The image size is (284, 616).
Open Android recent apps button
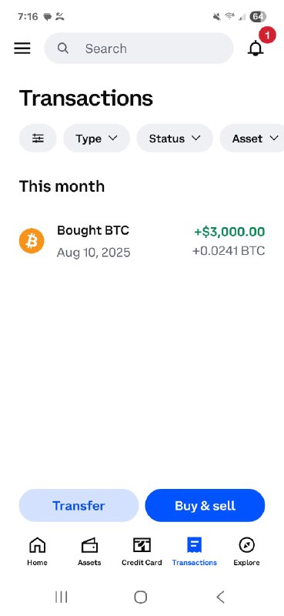pos(62,598)
